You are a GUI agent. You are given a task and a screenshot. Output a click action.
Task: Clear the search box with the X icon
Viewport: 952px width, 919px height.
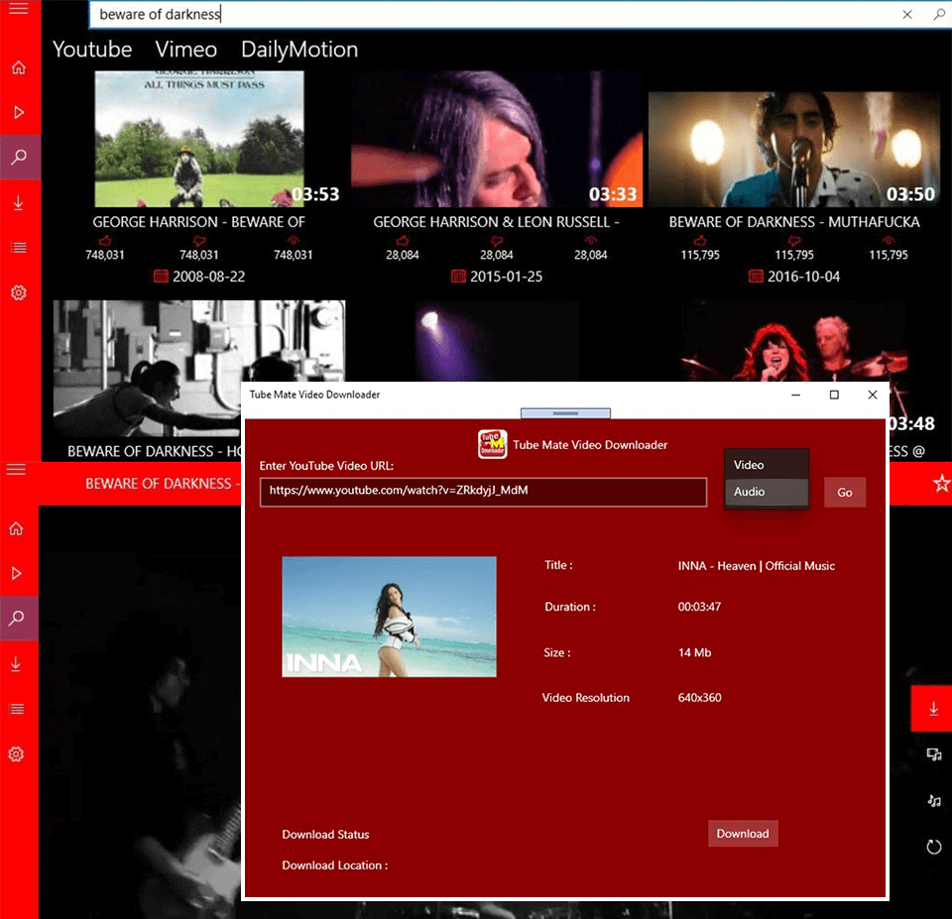tap(909, 14)
